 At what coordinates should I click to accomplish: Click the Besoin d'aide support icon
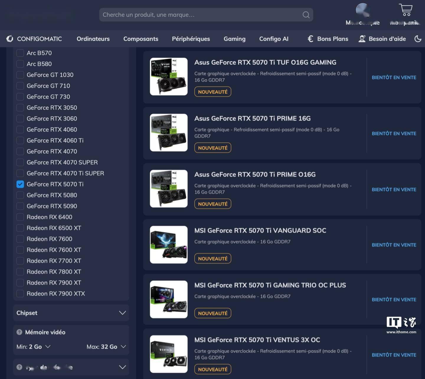point(362,39)
